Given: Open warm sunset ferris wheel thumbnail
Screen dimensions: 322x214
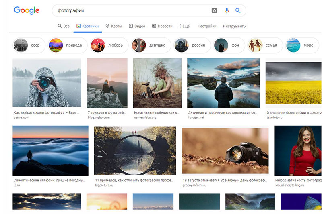Looking at the screenshot, I should [x=107, y=201].
